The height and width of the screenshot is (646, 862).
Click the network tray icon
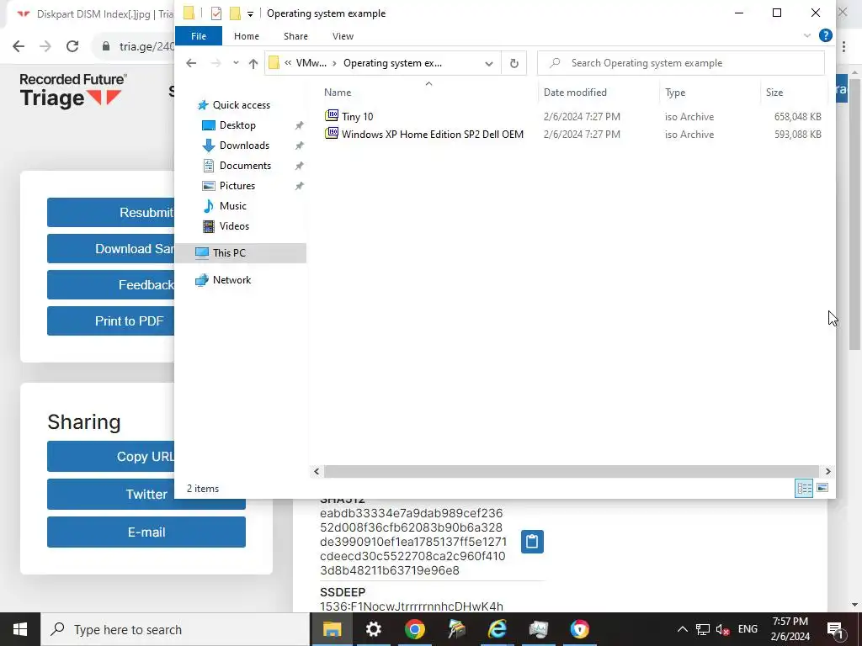pyautogui.click(x=703, y=629)
